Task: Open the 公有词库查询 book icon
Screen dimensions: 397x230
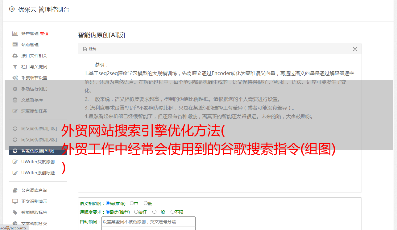Action: 15,190
